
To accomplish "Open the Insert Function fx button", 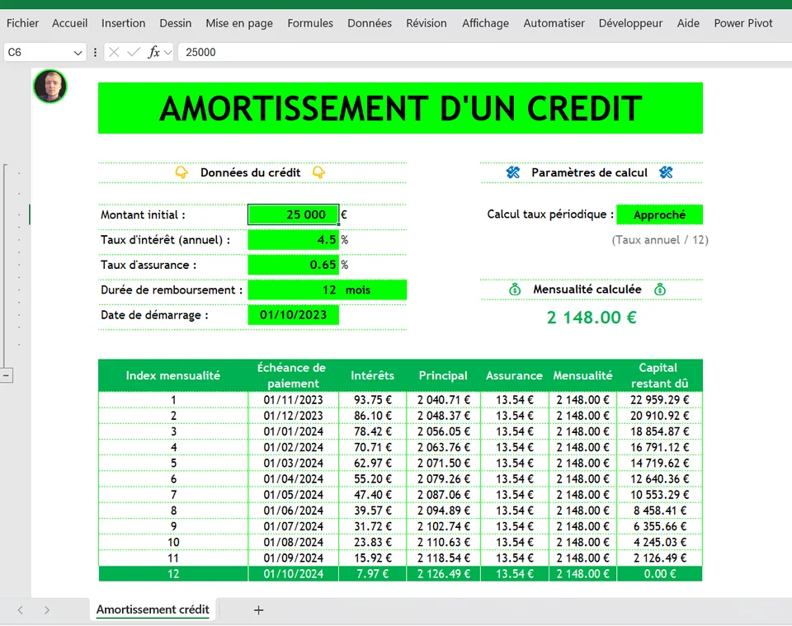I will coord(153,53).
